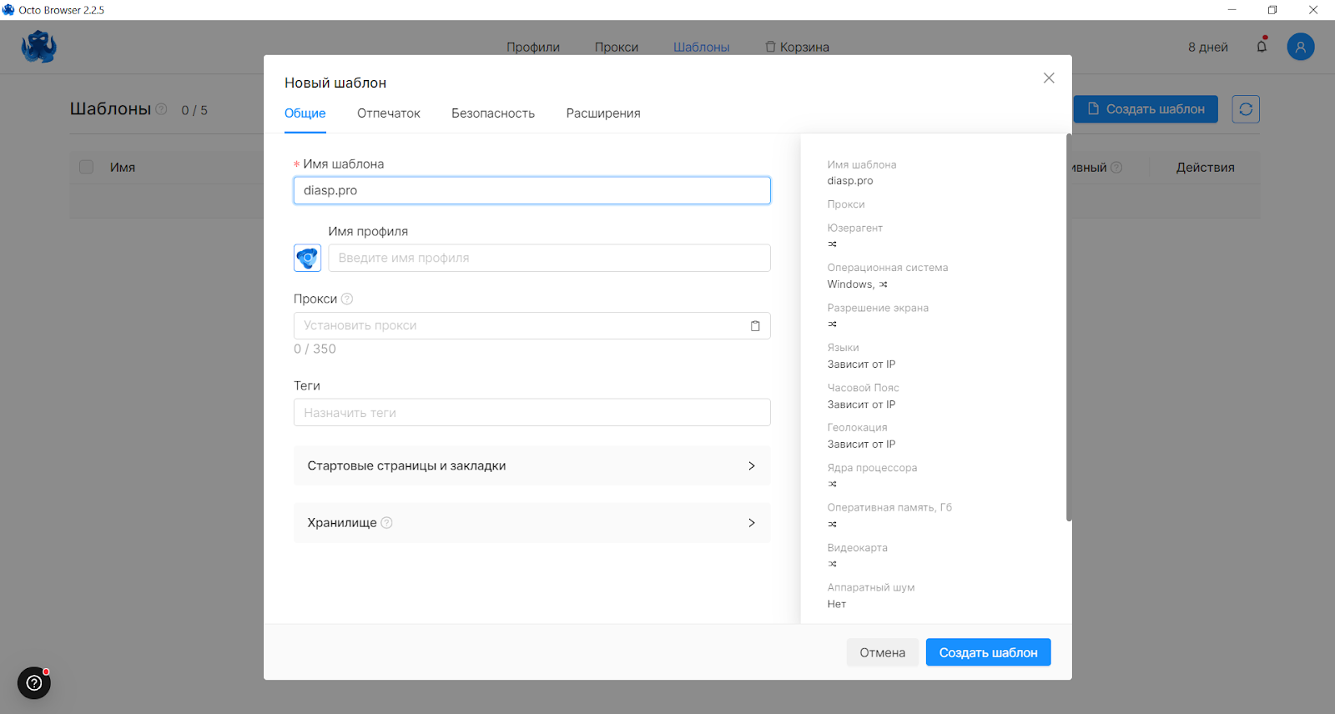Click the info icon in the table header
Screen dimensions: 1335x714
(x=1116, y=168)
